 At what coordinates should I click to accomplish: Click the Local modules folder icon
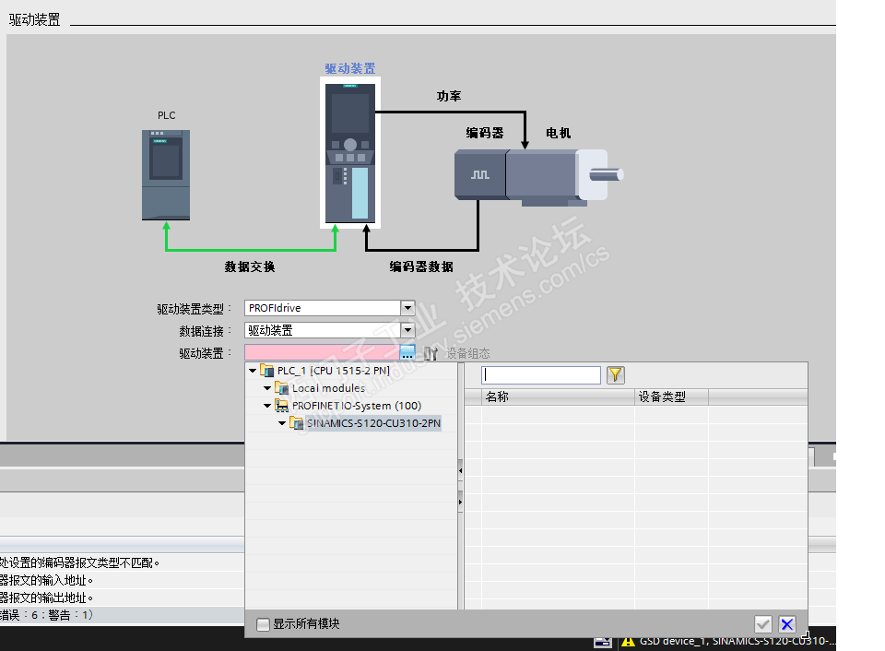pos(282,388)
